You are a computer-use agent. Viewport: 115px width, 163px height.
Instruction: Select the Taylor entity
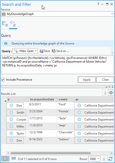(x=16, y=133)
